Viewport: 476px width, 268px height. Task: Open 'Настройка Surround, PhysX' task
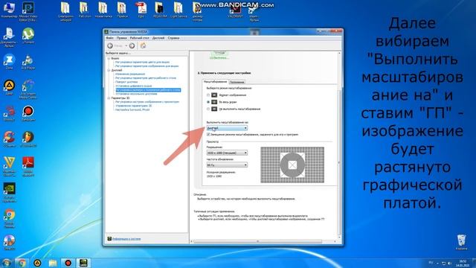[132, 109]
